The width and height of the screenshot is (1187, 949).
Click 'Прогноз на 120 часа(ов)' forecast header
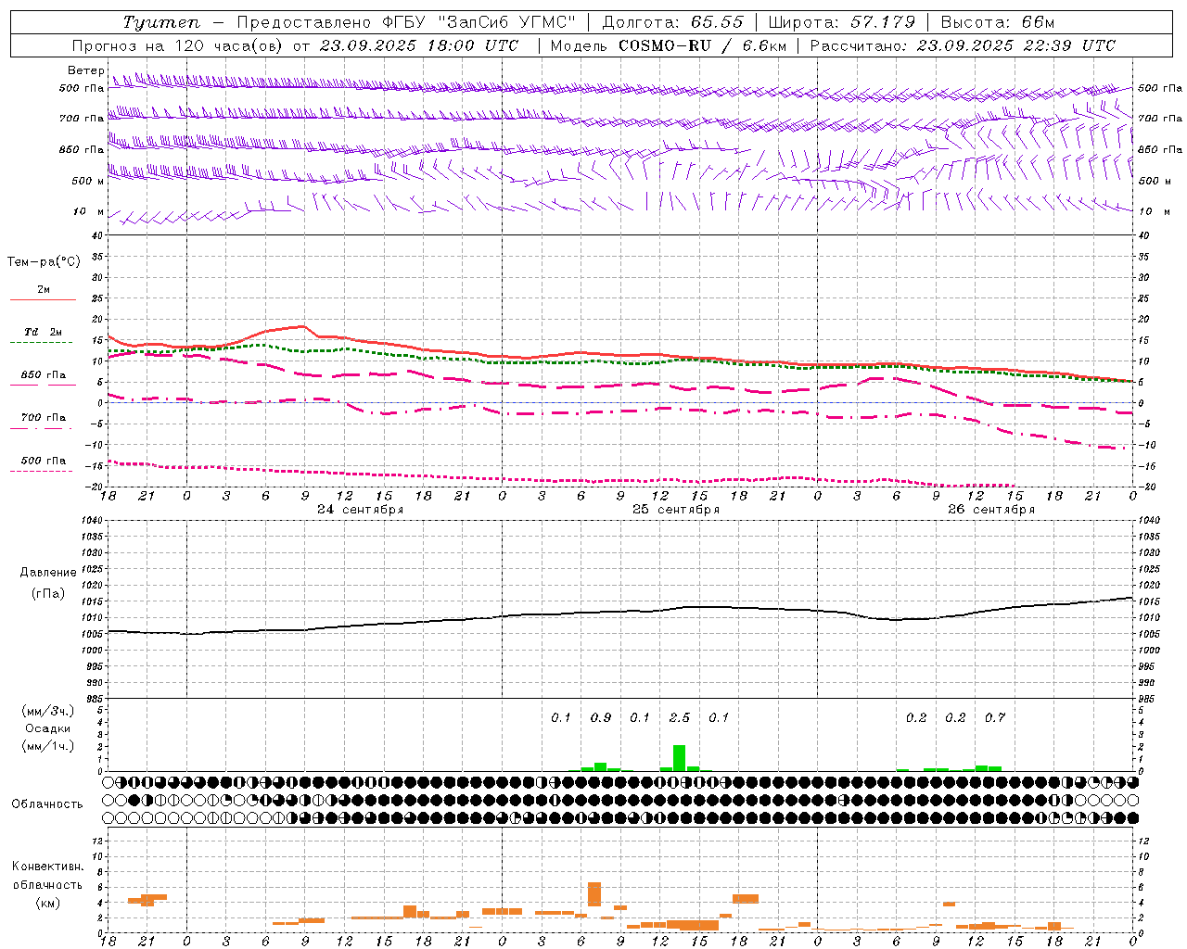tap(178, 45)
